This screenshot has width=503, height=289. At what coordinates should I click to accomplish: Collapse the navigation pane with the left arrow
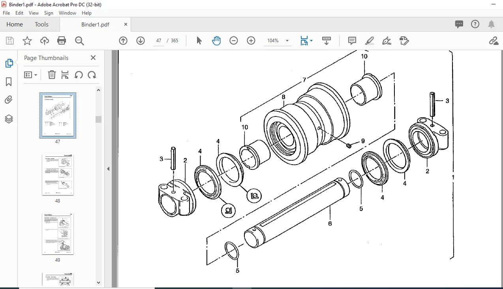pyautogui.click(x=108, y=169)
